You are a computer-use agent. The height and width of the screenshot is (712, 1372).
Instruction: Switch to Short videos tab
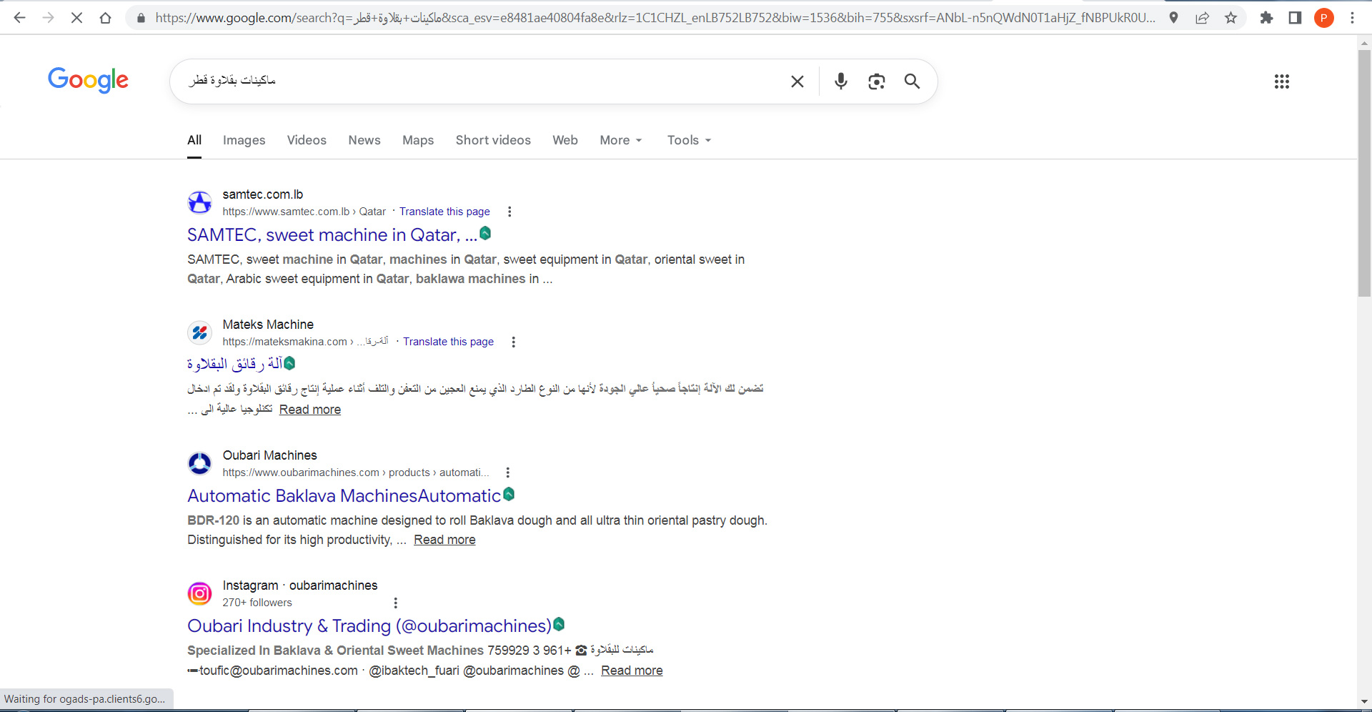493,140
